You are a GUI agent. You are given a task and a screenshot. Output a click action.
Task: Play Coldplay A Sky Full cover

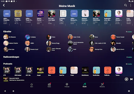18,13
